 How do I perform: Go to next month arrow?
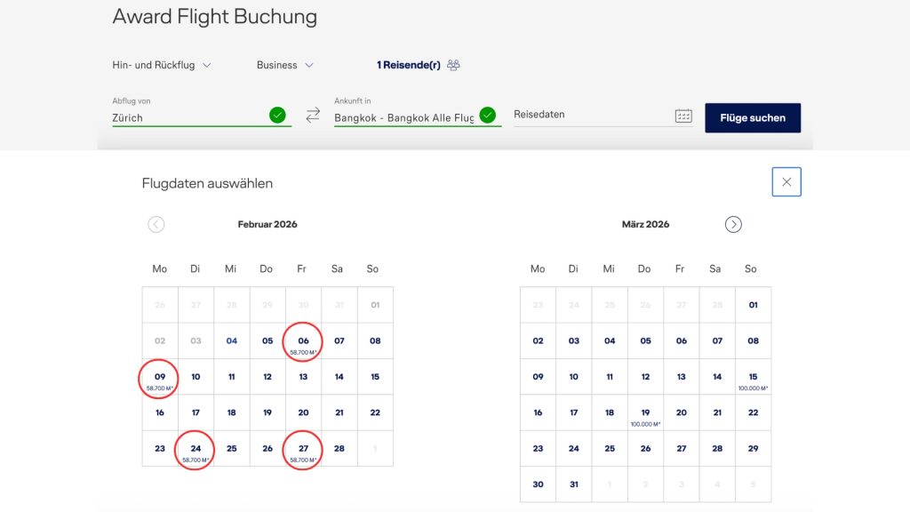[x=733, y=224]
